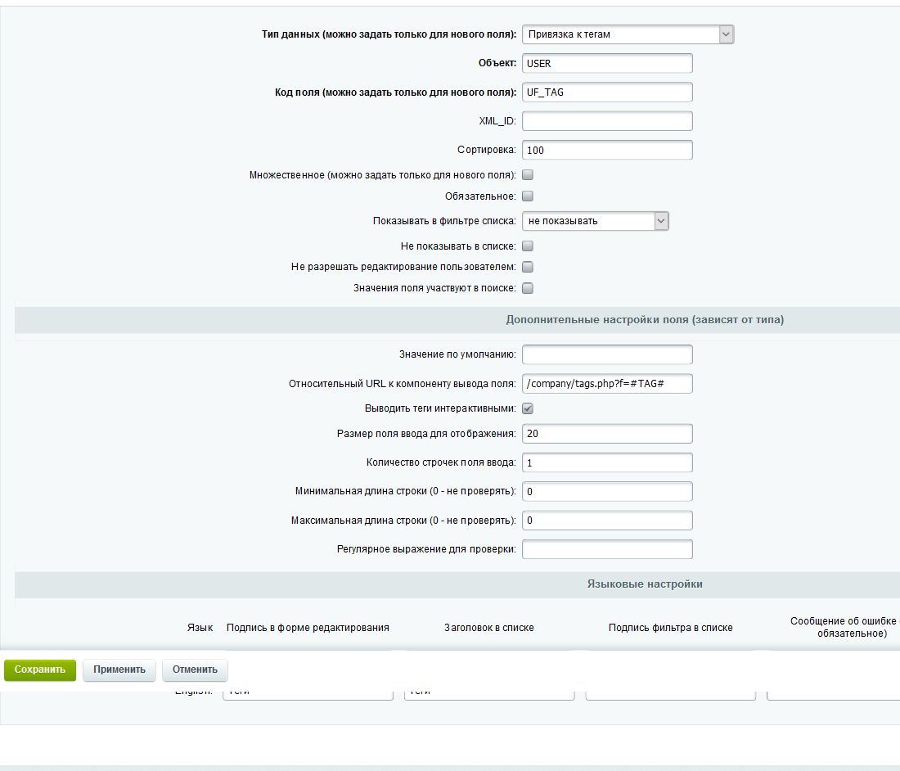Enable 'Значения поля участвуют в поиске' checkbox
Viewport: 900px width, 771px height.
pos(528,288)
